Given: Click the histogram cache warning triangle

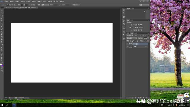Looking at the screenshot, I should click(145, 11).
